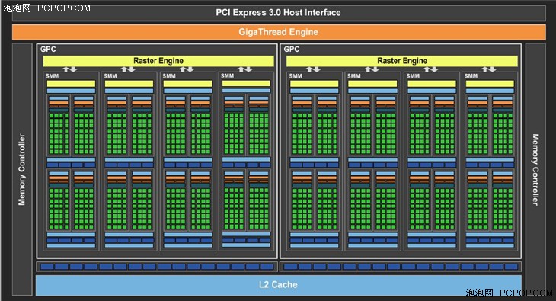Click the right GPC's Raster Engine bar

[x=401, y=61]
